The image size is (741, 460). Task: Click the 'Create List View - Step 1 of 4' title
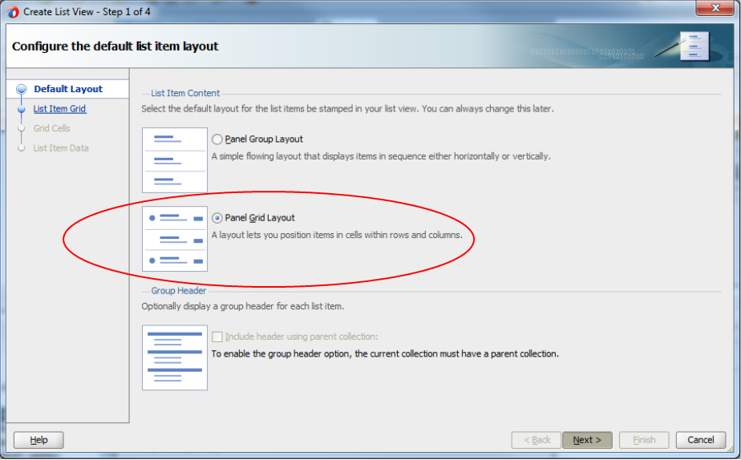87,12
